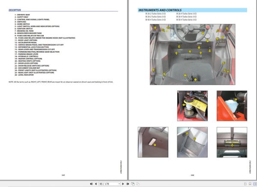The image size is (257, 187).
Task: Click the page number 2-42 in the footer
Action: point(192,175)
